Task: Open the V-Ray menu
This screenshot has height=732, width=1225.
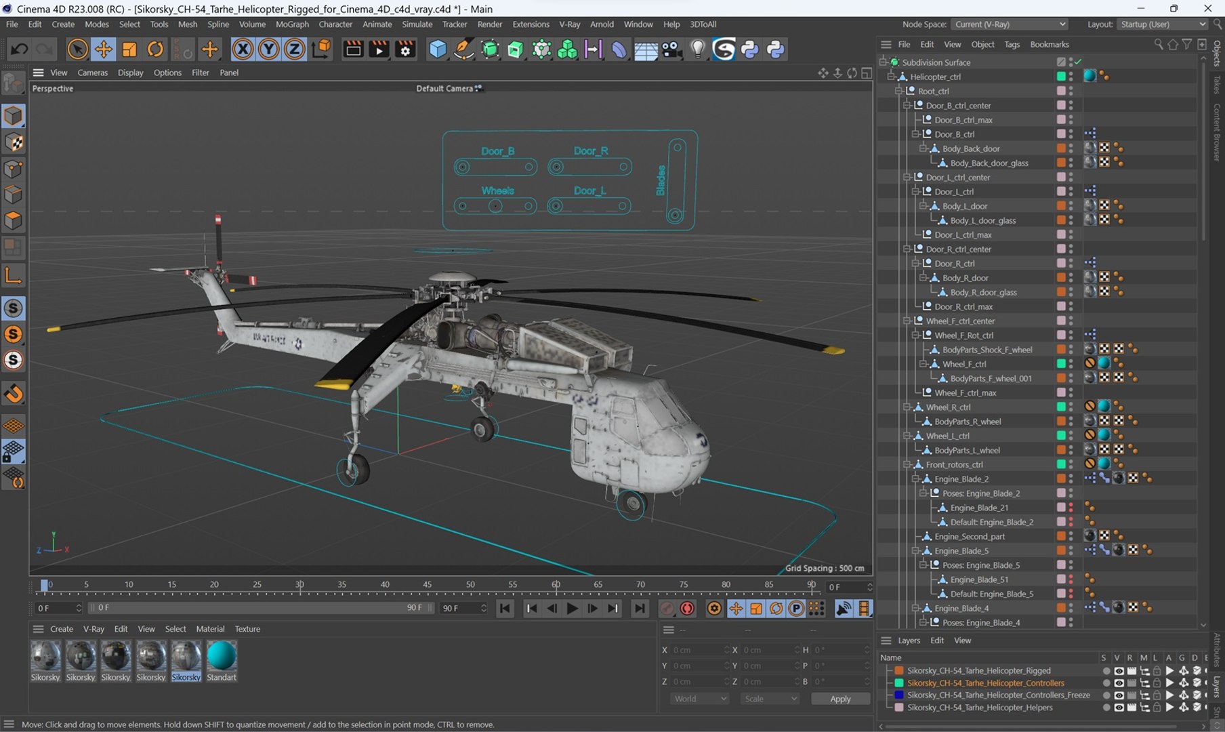Action: tap(569, 24)
